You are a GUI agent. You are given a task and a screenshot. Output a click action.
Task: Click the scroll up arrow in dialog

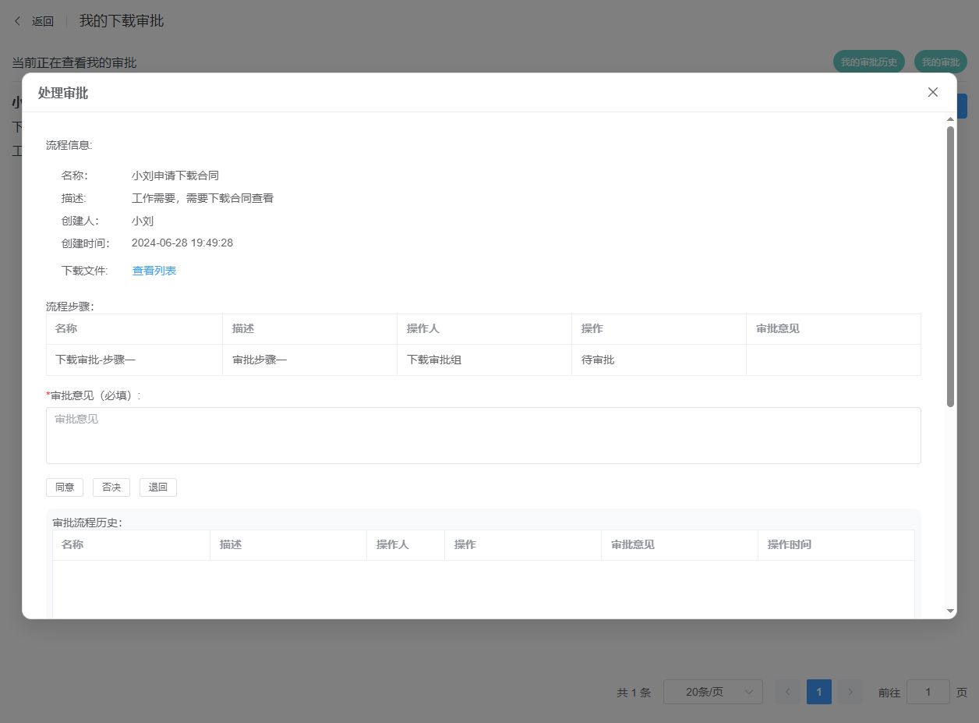coord(950,119)
